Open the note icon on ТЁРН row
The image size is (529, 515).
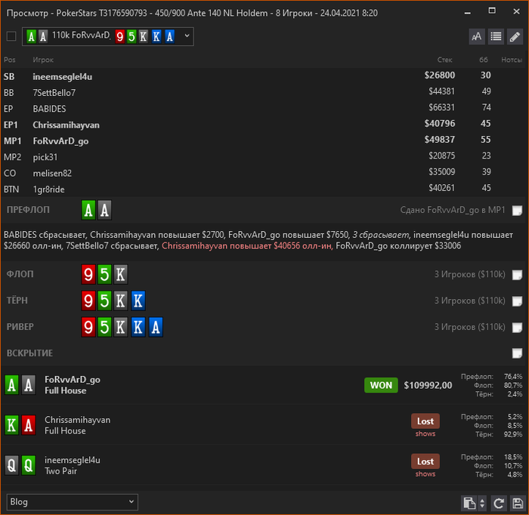[x=517, y=301]
